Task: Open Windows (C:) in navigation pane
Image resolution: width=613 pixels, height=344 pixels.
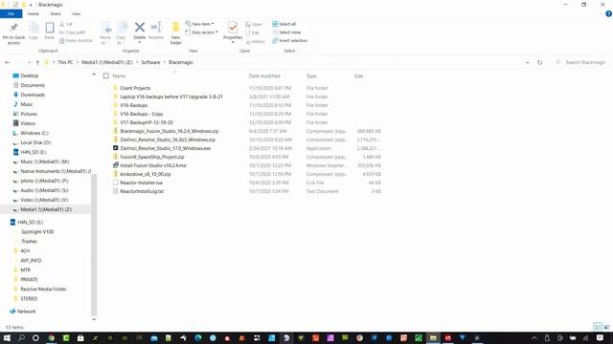Action: (x=34, y=133)
